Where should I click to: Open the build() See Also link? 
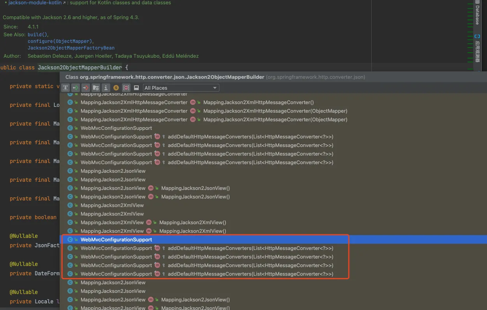point(38,34)
